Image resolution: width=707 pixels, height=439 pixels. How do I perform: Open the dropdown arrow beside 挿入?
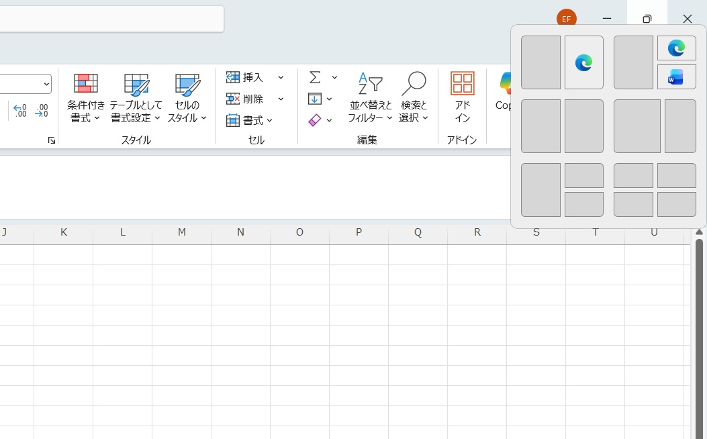click(281, 77)
